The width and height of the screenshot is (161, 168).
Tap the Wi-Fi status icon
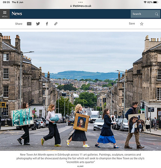coord(145,2)
